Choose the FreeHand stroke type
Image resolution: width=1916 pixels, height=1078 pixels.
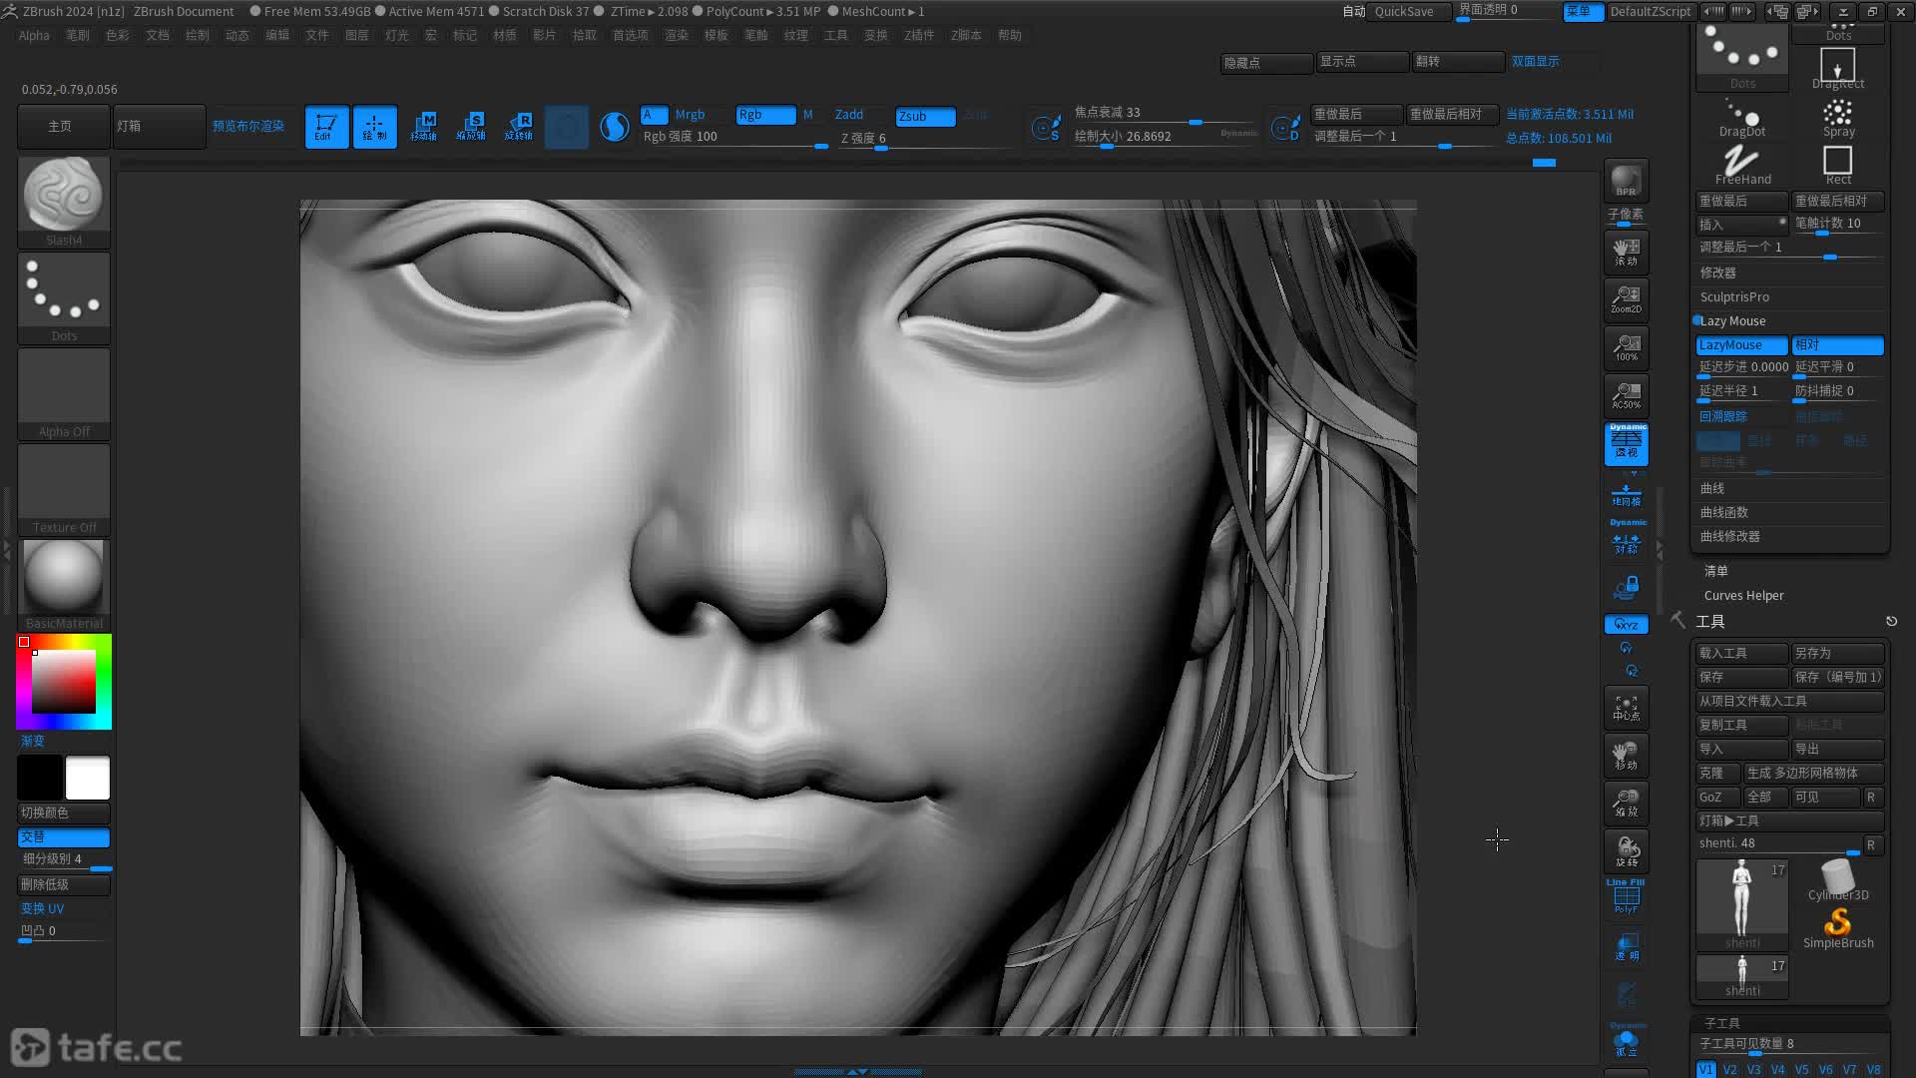click(x=1742, y=165)
